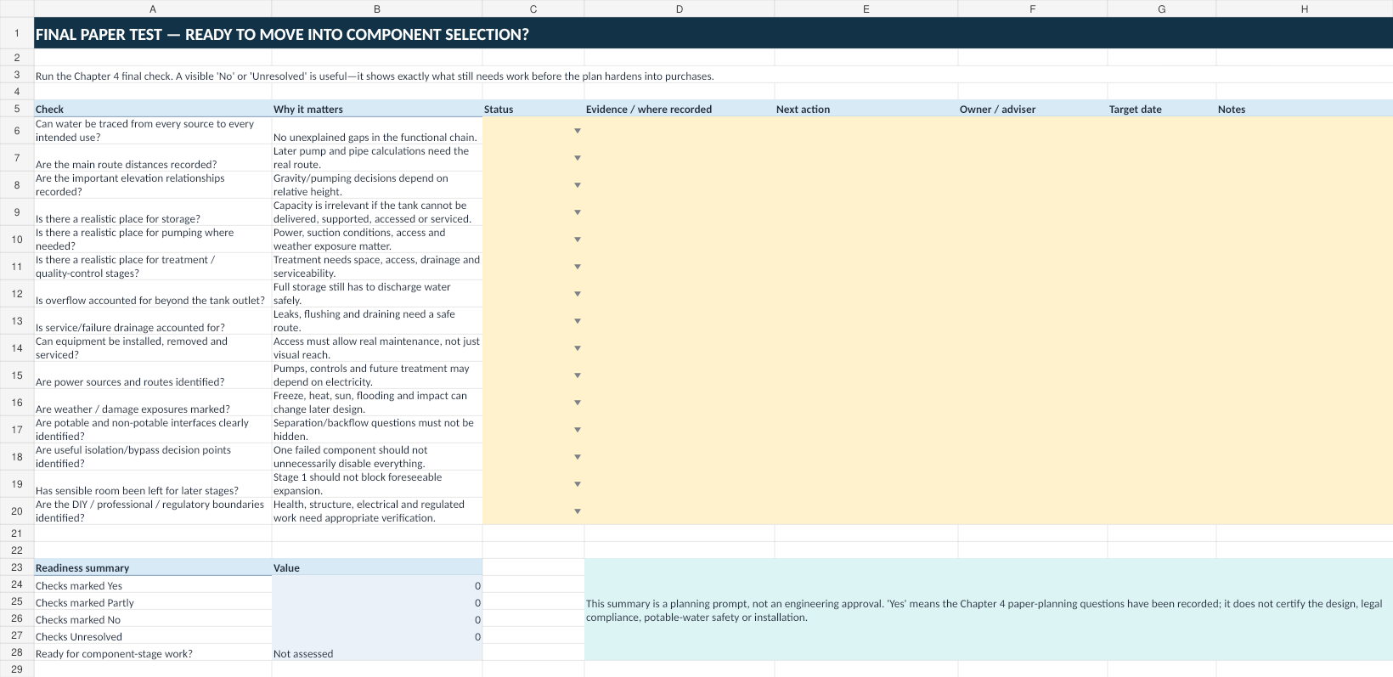
Task: Select column A header
Action: tap(153, 8)
